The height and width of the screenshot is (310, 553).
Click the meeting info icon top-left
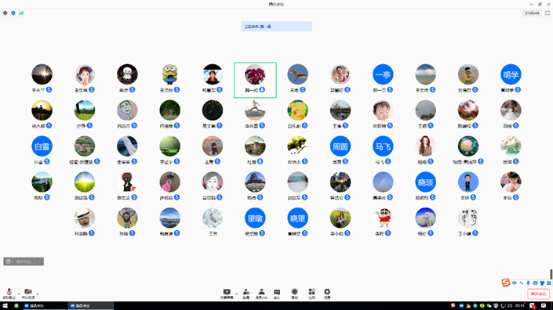[x=5, y=13]
